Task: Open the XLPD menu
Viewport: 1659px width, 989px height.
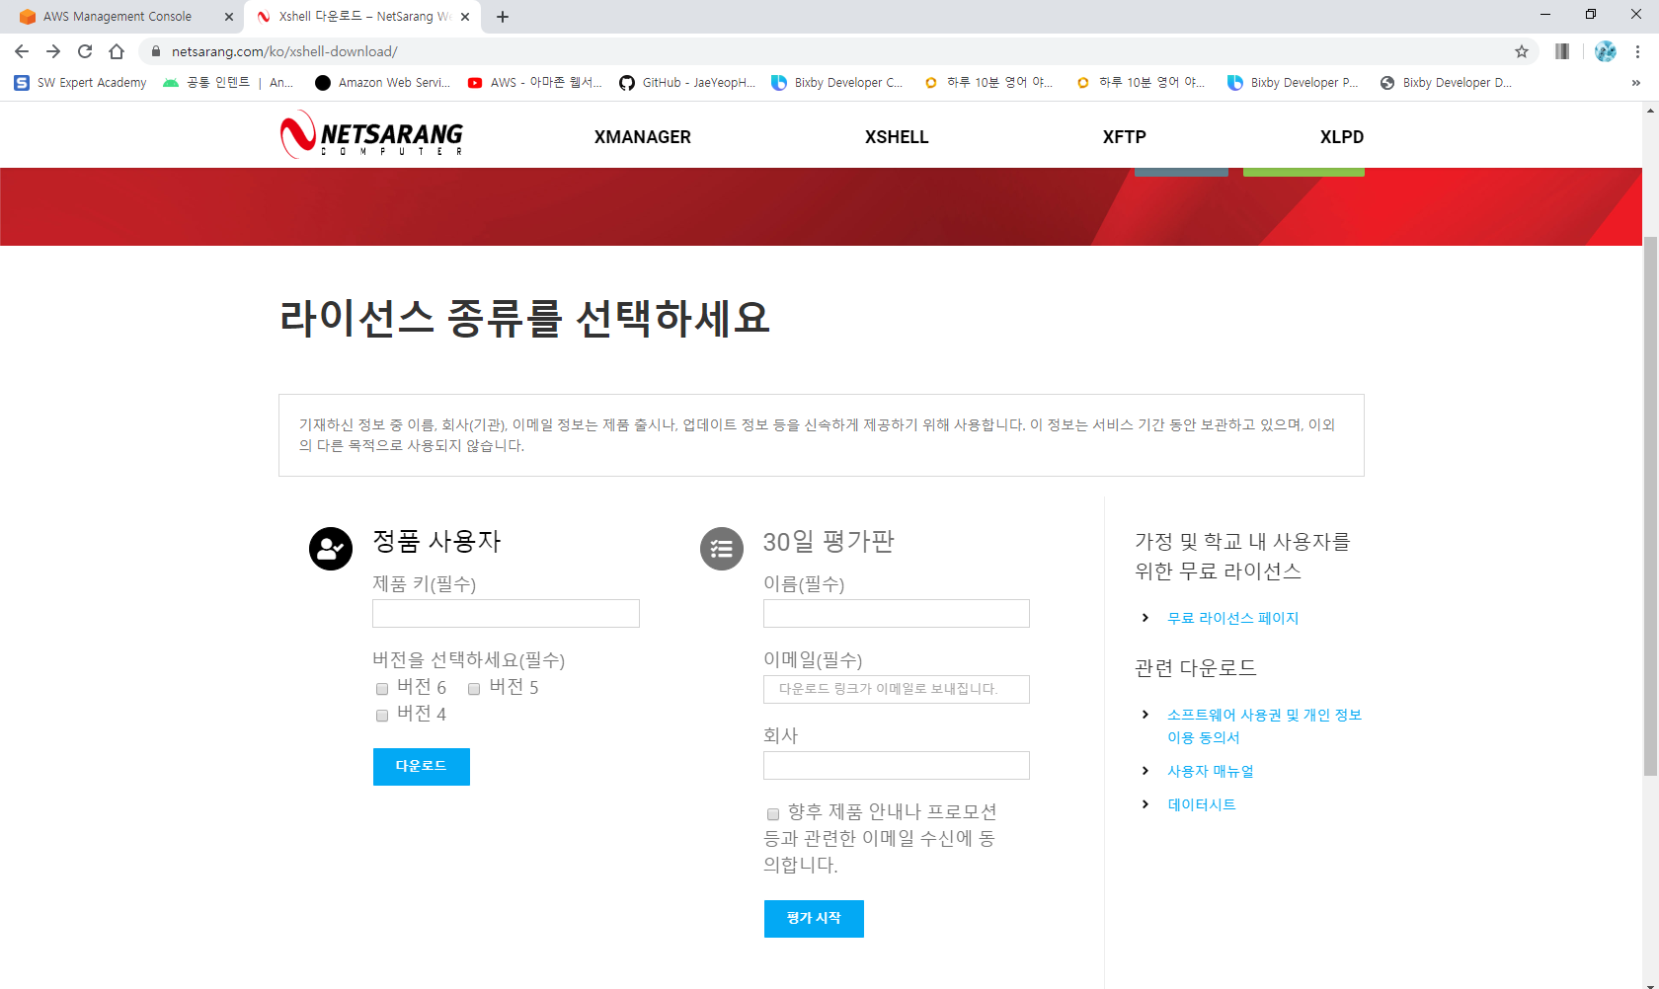Action: (1342, 137)
